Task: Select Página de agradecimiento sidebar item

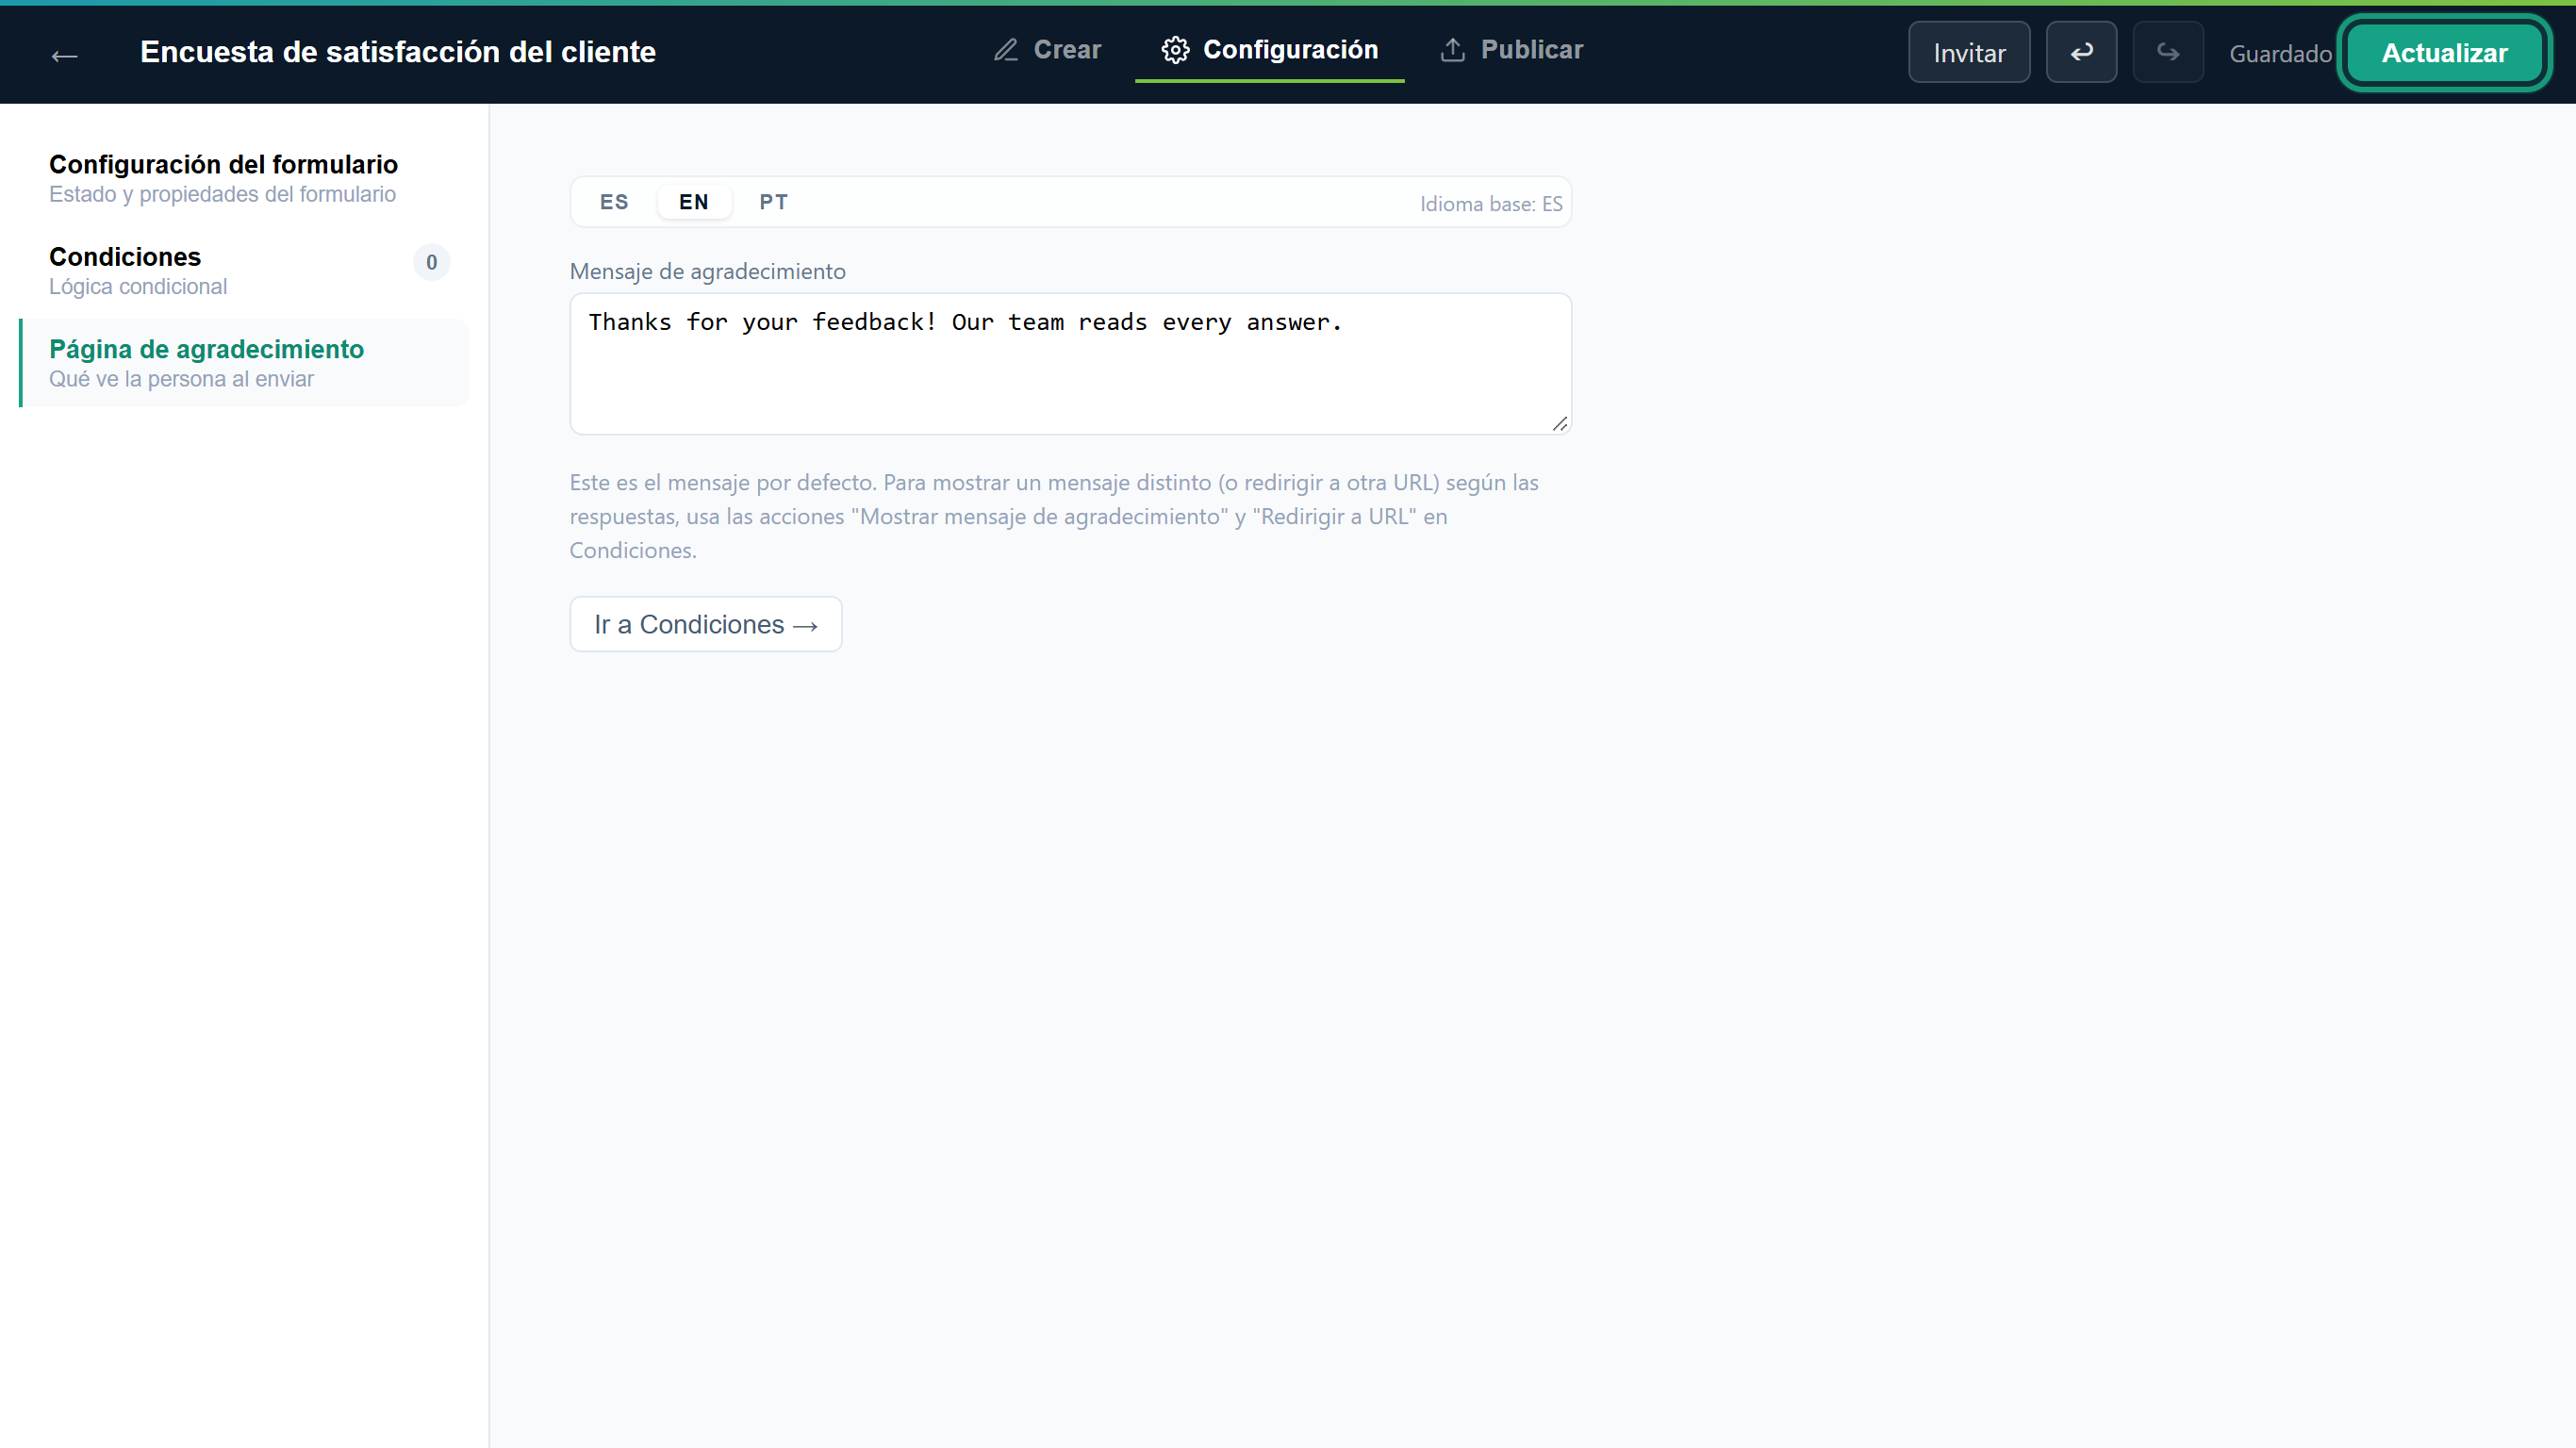Action: 243,363
